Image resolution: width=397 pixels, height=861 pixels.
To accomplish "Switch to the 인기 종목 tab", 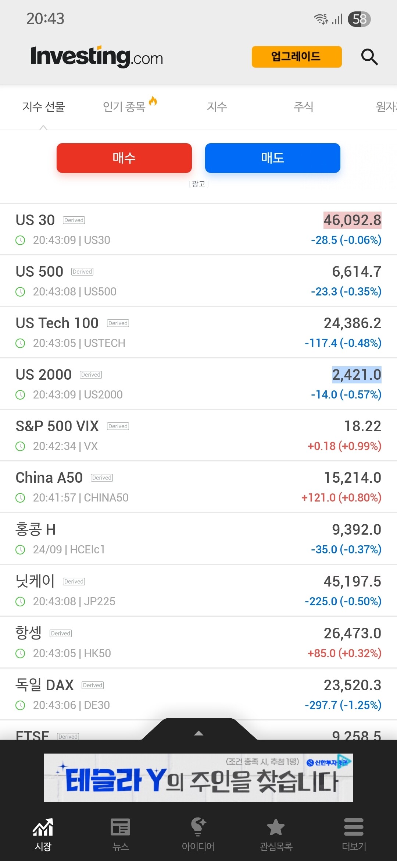I will (125, 107).
